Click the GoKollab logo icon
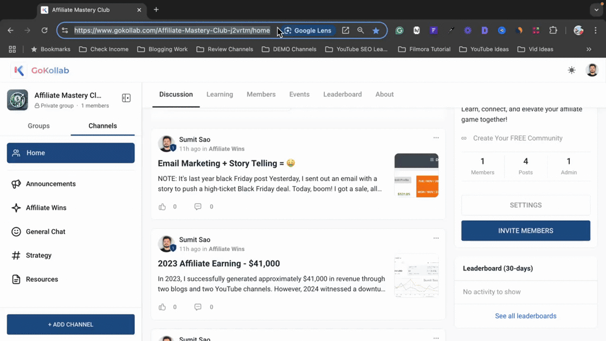The width and height of the screenshot is (606, 341). 18,70
